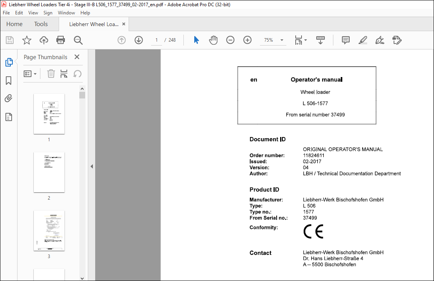
Task: Rotate pages with the curved arrow icon
Action: 77,74
